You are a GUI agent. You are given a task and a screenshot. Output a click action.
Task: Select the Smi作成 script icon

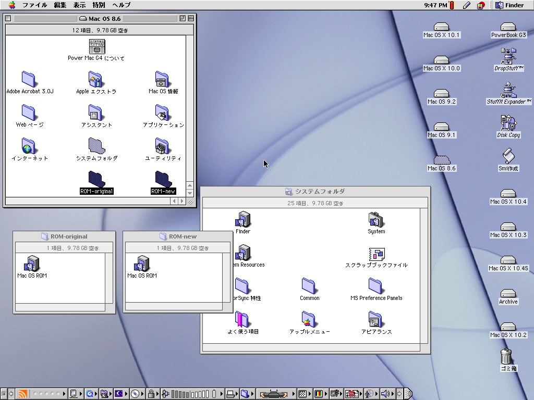[x=508, y=156]
